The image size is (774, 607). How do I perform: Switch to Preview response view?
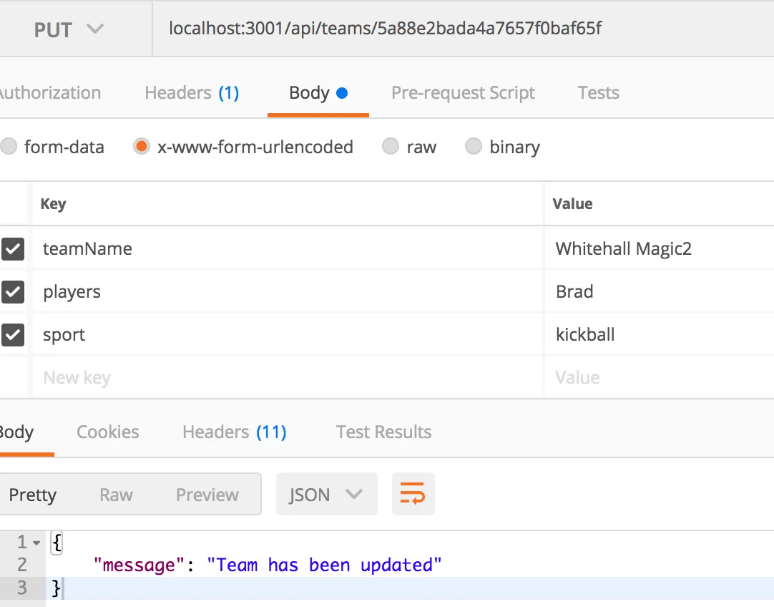(x=207, y=495)
